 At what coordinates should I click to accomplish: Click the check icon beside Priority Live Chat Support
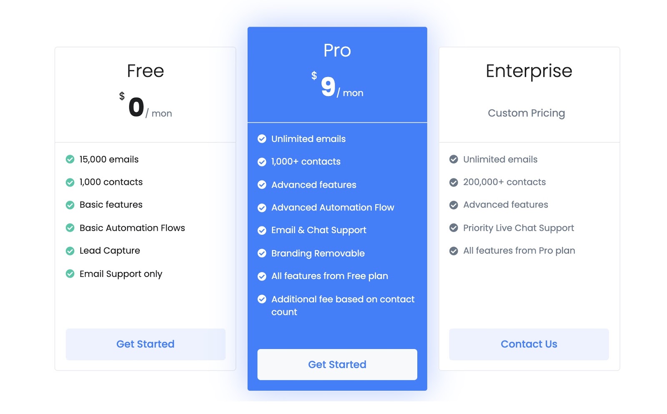pyautogui.click(x=454, y=228)
